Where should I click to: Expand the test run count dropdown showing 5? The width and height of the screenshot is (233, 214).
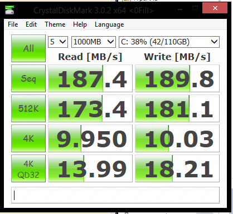click(58, 42)
